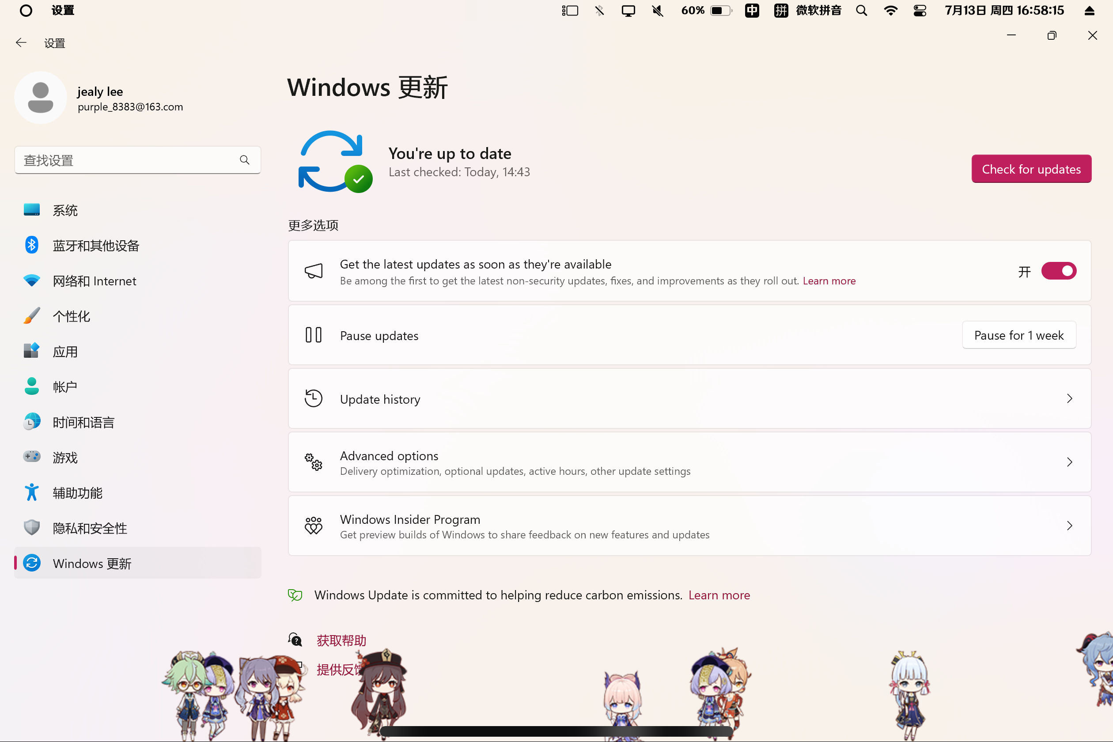1113x742 pixels.
Task: Click the Bluetooth off icon in menu bar
Action: point(599,11)
